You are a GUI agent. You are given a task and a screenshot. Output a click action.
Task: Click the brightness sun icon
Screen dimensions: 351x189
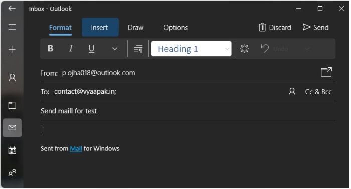tap(245, 49)
